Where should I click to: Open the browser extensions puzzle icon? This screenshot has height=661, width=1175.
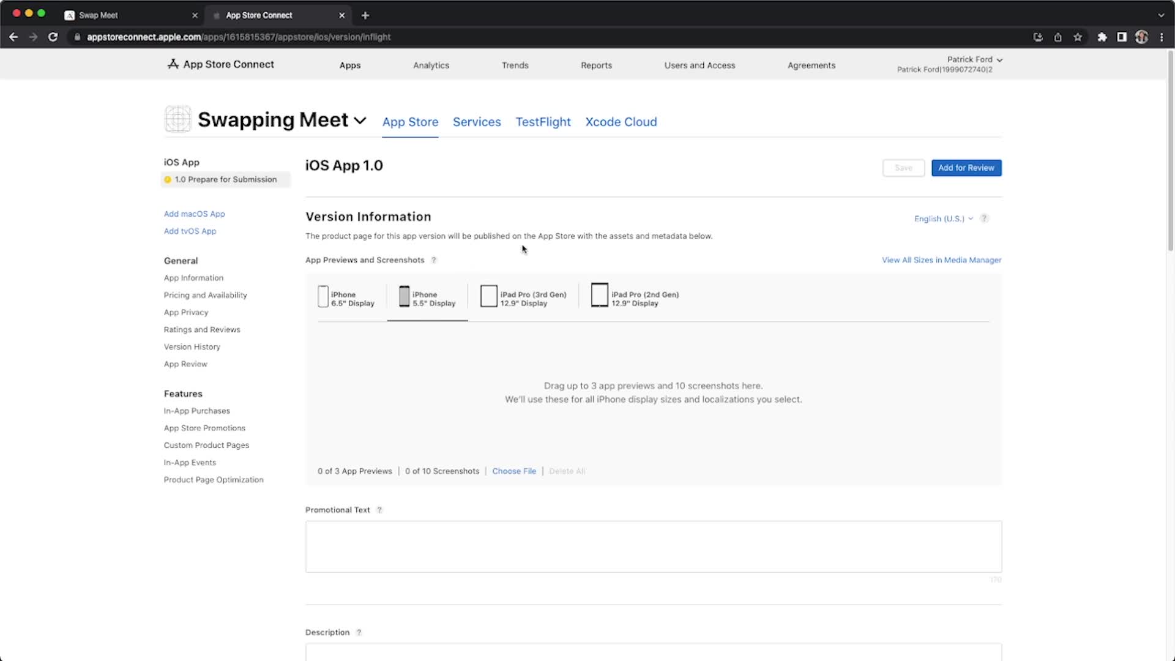click(1102, 37)
